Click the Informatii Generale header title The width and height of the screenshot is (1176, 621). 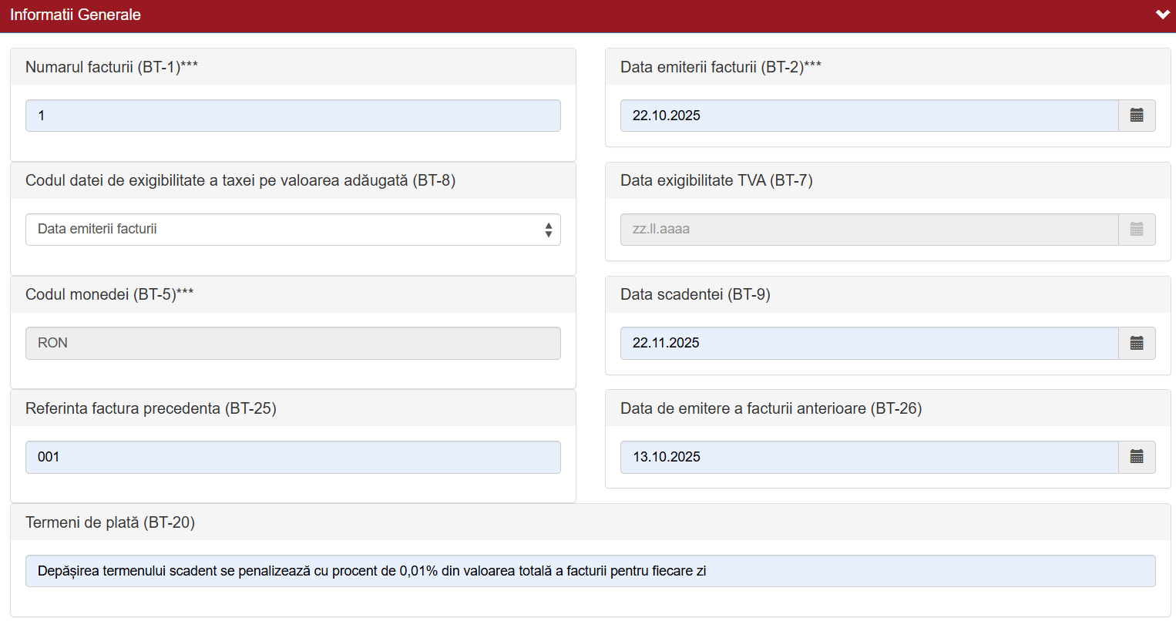pos(76,15)
